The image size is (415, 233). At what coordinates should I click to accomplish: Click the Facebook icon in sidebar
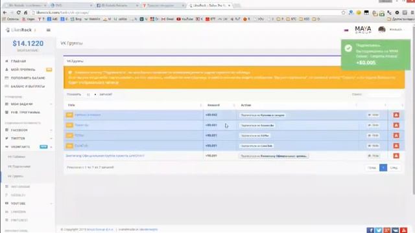pyautogui.click(x=6, y=130)
